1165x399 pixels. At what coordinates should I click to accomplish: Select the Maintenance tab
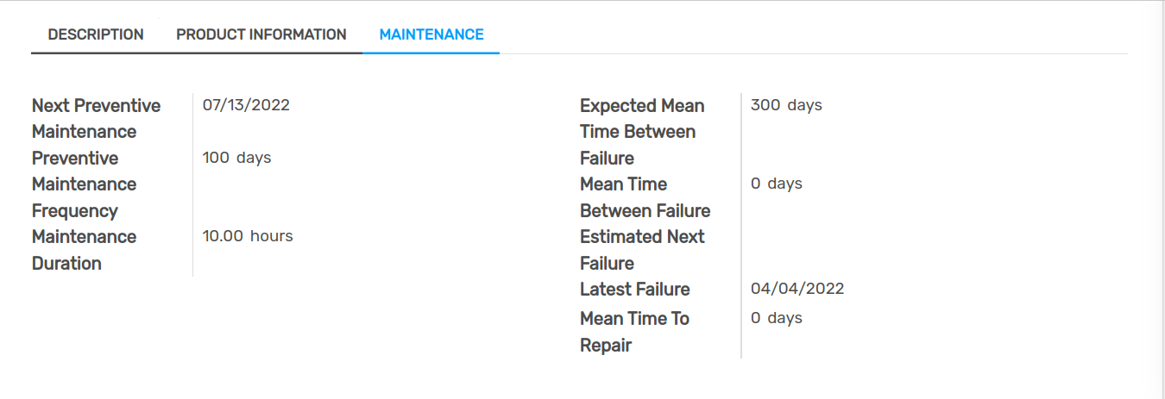[431, 34]
